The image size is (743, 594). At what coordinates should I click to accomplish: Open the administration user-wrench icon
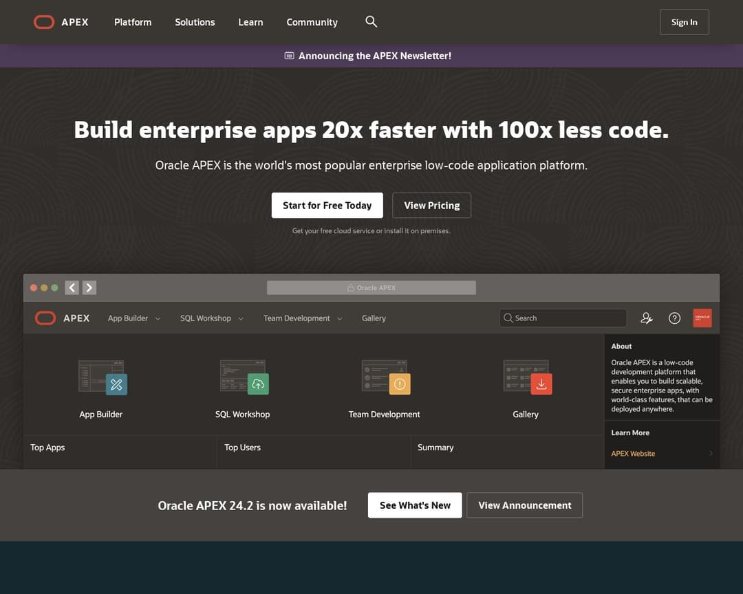tap(646, 318)
